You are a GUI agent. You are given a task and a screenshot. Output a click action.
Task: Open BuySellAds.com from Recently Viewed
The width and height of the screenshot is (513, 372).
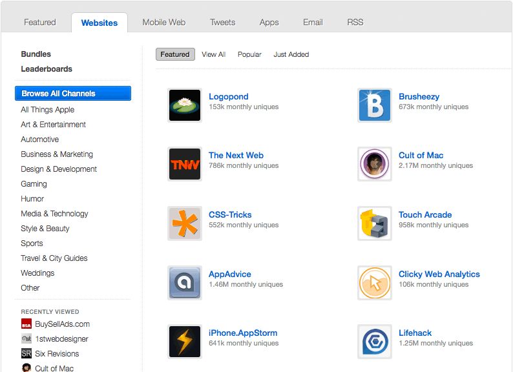point(62,324)
